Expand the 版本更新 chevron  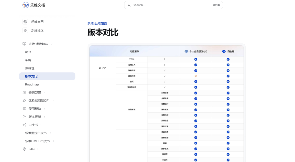click(45, 117)
